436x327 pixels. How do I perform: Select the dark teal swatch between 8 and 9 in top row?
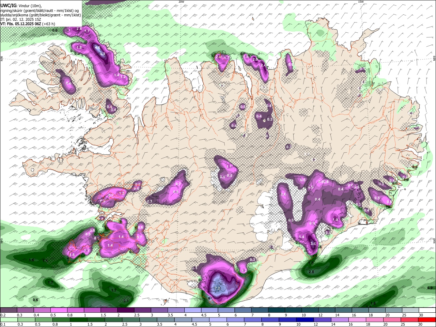276,310
